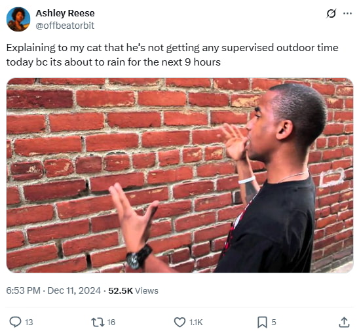359x333 pixels.
Task: Click the man's black wristwatch in photo
Action: [139, 257]
